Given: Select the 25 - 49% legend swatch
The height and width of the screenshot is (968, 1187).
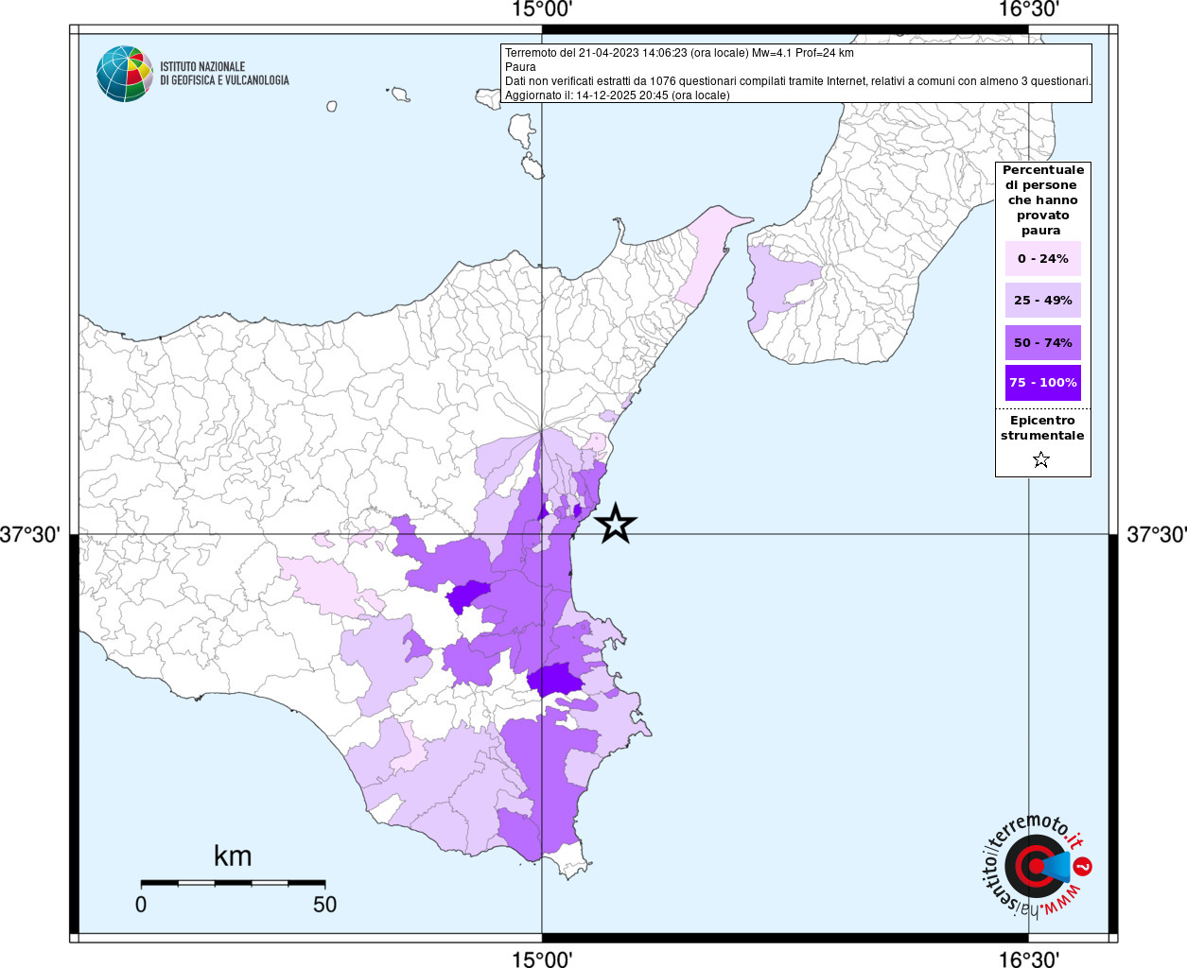Looking at the screenshot, I should point(1042,301).
